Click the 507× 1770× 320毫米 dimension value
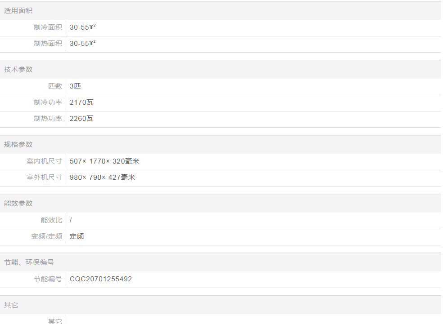Screen dimensions: 445x324 104,161
